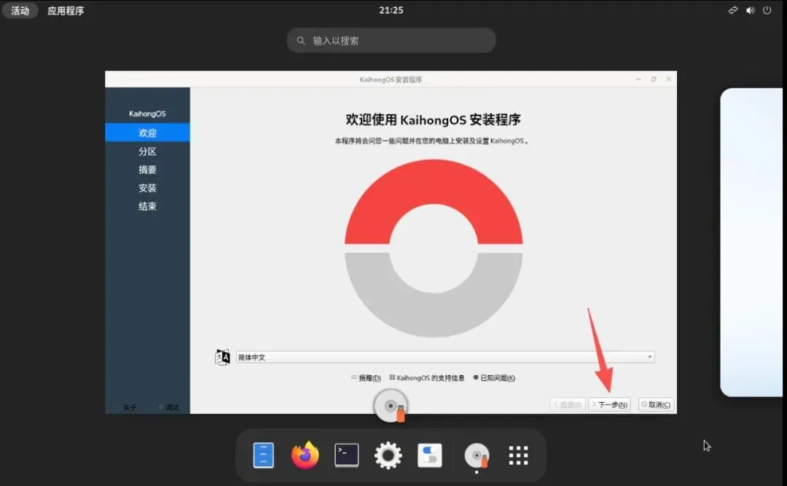Click 下一步(N) button

tap(609, 404)
